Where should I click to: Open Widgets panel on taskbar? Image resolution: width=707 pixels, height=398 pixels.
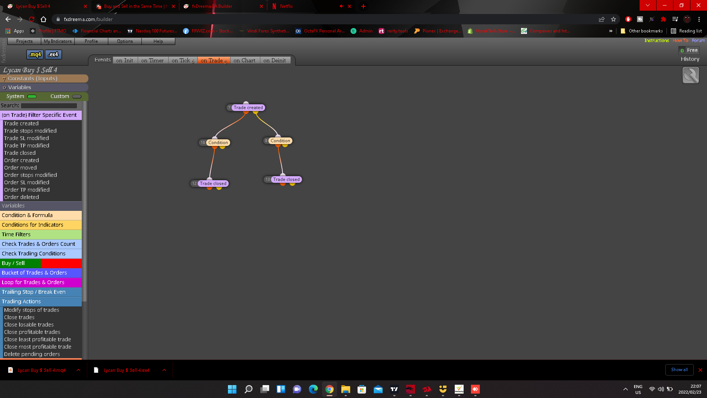(x=281, y=389)
